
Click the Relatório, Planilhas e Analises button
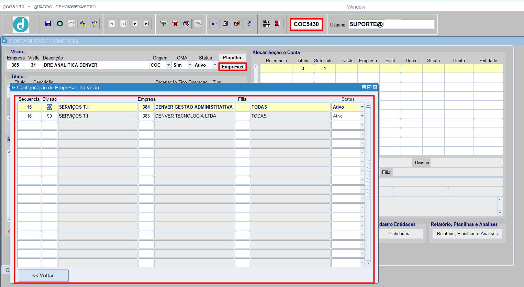[x=467, y=233]
